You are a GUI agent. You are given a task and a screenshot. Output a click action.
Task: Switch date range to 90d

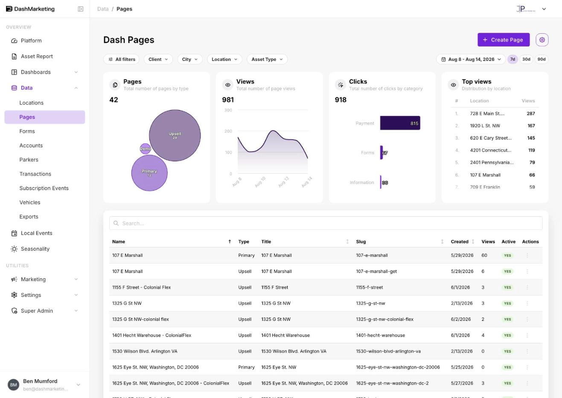click(542, 59)
